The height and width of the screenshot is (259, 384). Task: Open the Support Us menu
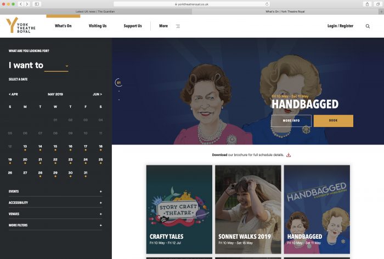[x=133, y=26]
